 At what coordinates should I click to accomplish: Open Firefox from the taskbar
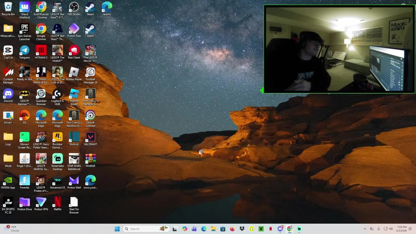tap(232, 229)
